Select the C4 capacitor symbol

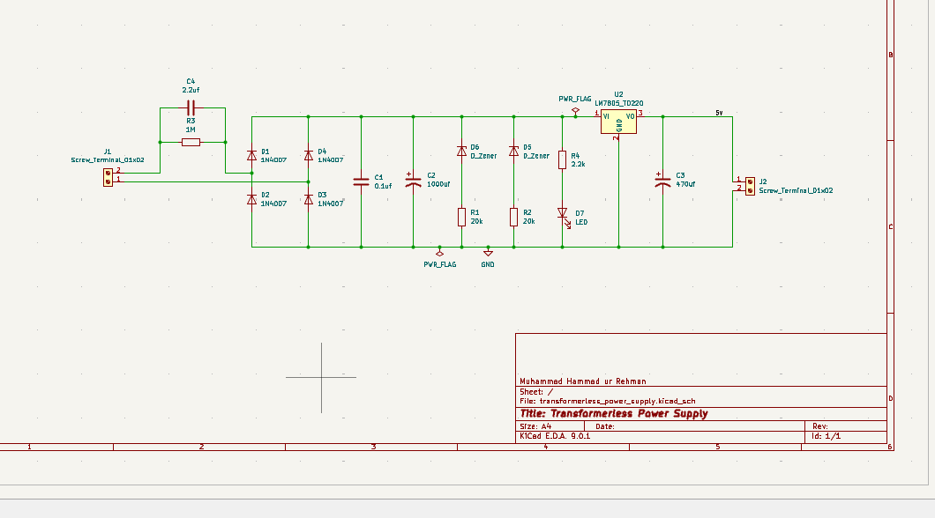191,107
